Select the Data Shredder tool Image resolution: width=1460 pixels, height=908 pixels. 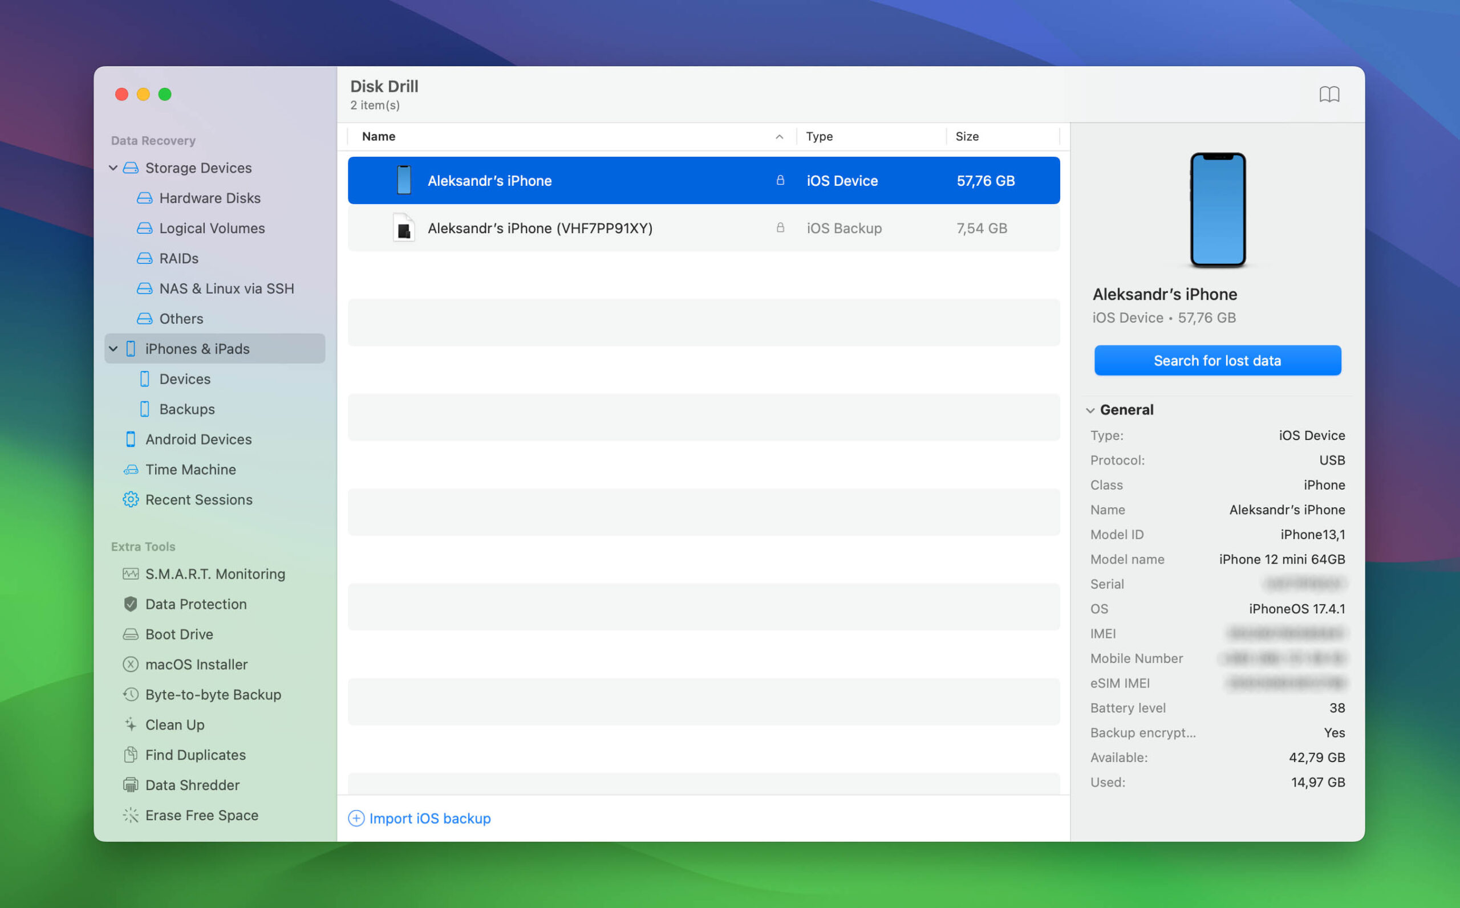pyautogui.click(x=192, y=785)
